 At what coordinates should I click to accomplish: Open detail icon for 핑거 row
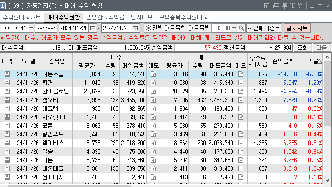(x=7, y=83)
